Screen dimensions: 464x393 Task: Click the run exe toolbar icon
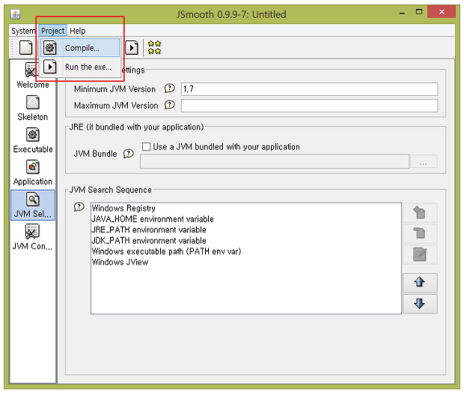[x=132, y=48]
